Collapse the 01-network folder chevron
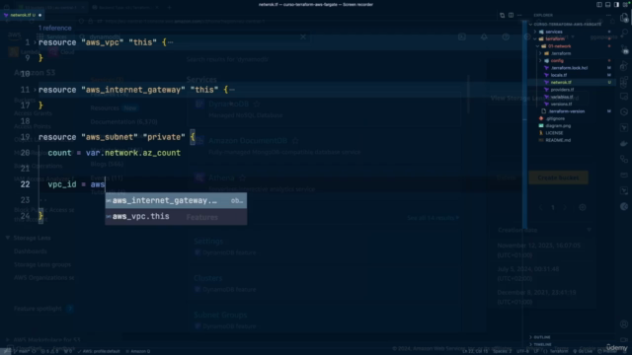Screen dimensions: 632x355 coord(537,46)
